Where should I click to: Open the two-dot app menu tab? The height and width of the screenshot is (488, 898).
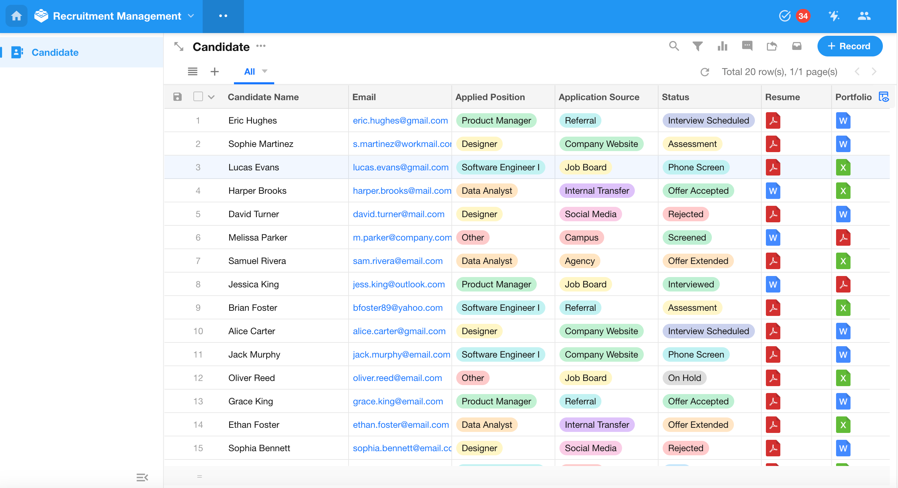point(223,16)
